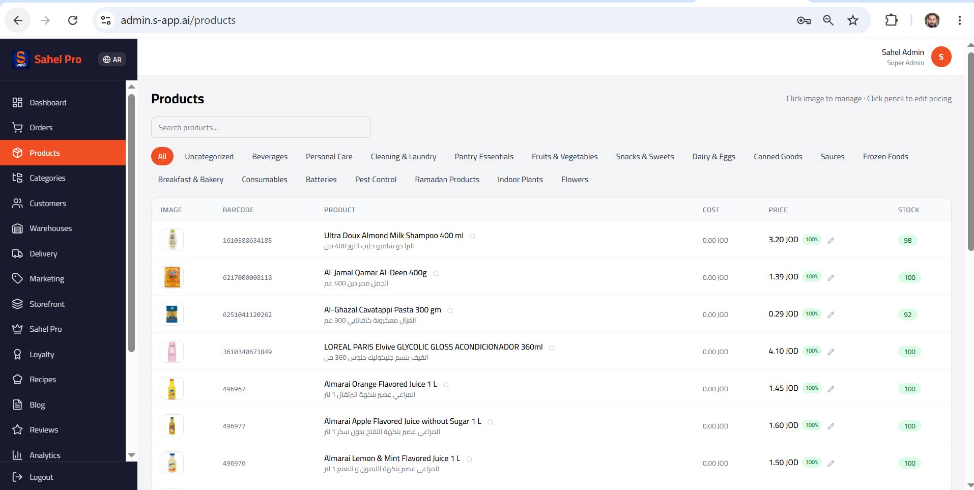This screenshot has width=974, height=490.
Task: Edit pricing pencil for LOREAL PARIS Elvive
Action: 831,352
